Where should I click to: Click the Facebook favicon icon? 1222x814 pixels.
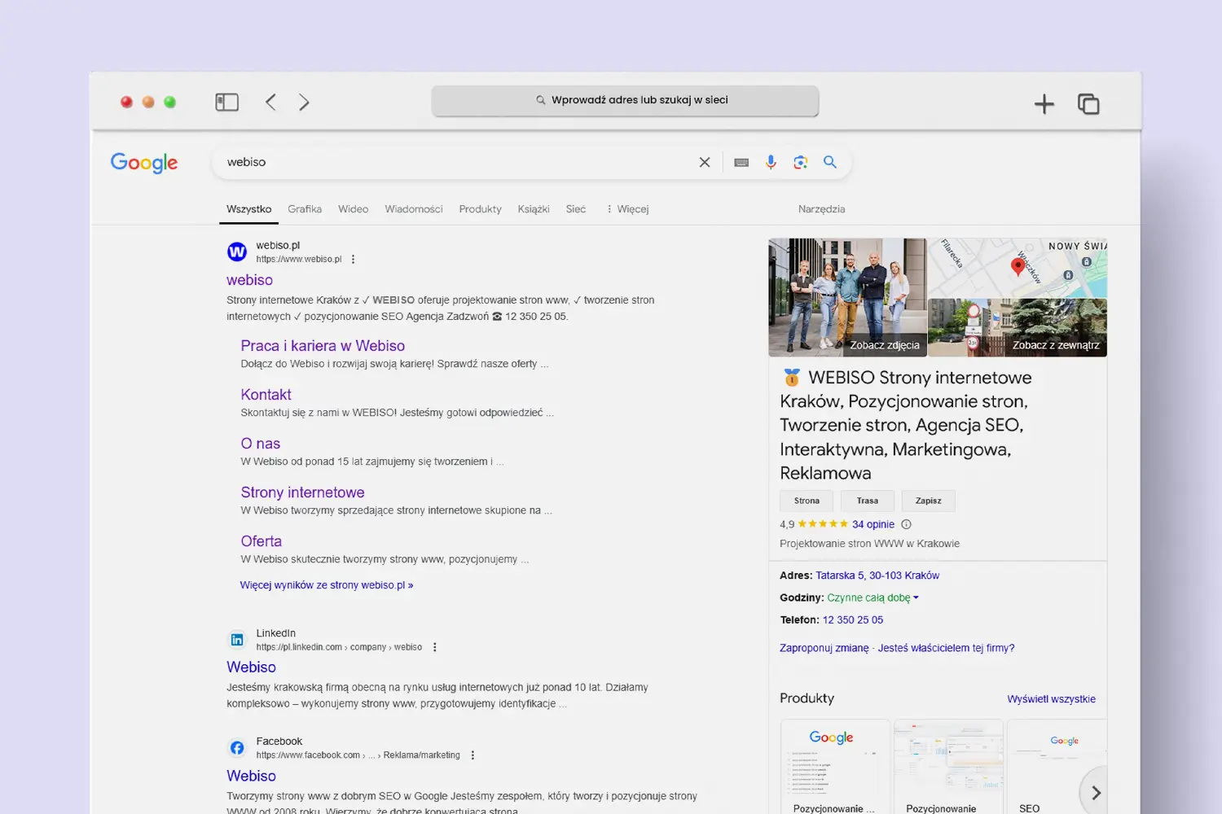tap(237, 747)
